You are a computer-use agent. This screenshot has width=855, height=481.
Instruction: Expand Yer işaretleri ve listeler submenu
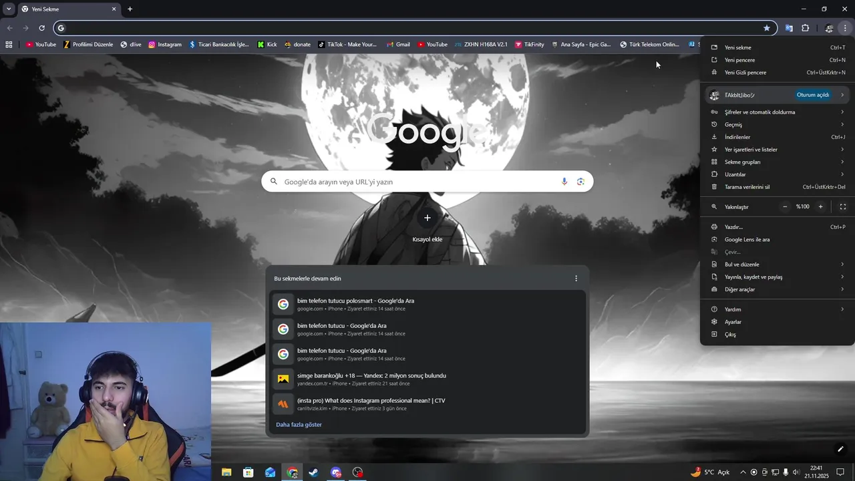[778, 150]
